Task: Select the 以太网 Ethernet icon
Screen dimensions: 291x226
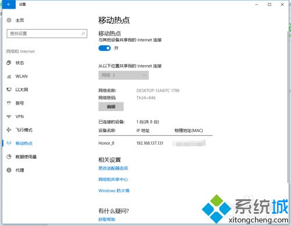Action: [9, 89]
